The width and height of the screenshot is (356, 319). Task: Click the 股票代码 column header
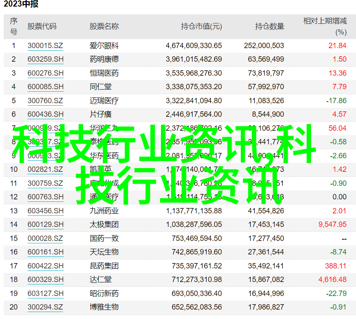[x=42, y=26]
